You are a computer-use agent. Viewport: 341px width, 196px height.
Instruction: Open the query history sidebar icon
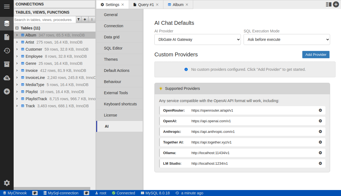pos(7,51)
